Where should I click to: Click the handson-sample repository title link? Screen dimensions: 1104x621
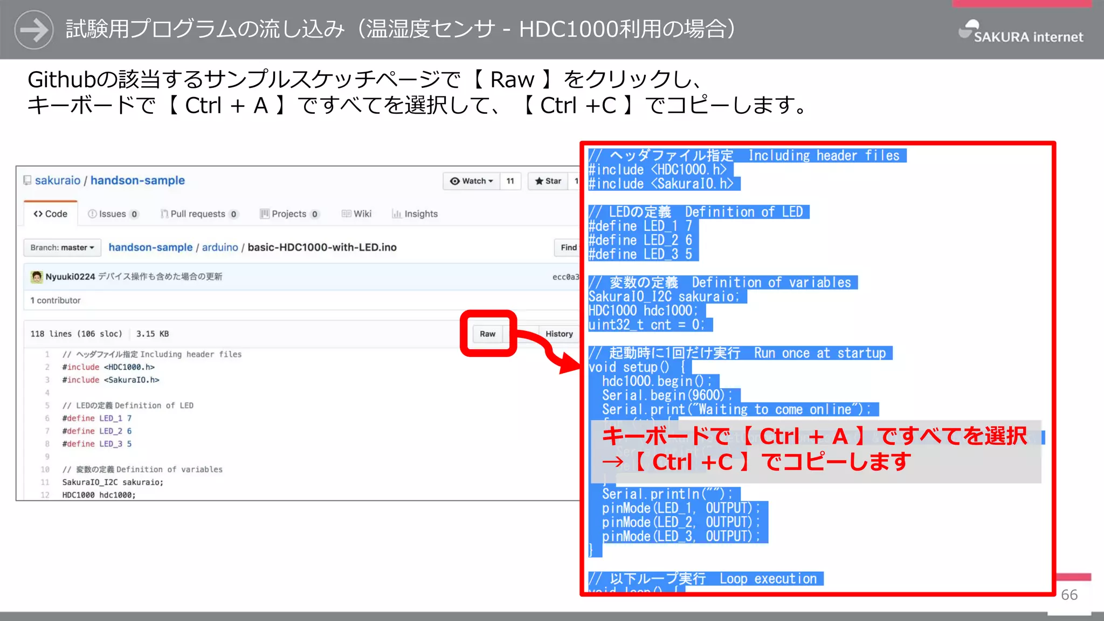tap(137, 181)
